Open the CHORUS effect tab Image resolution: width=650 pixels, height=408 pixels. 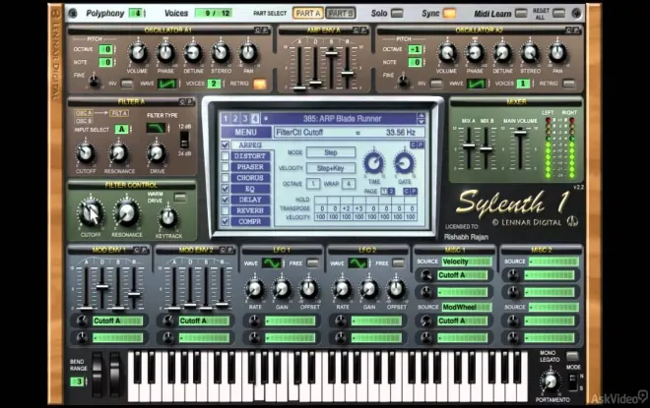[250, 178]
